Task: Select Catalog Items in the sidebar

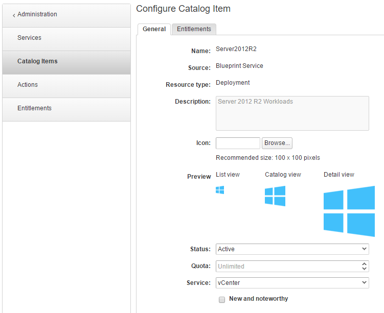Action: [x=37, y=61]
